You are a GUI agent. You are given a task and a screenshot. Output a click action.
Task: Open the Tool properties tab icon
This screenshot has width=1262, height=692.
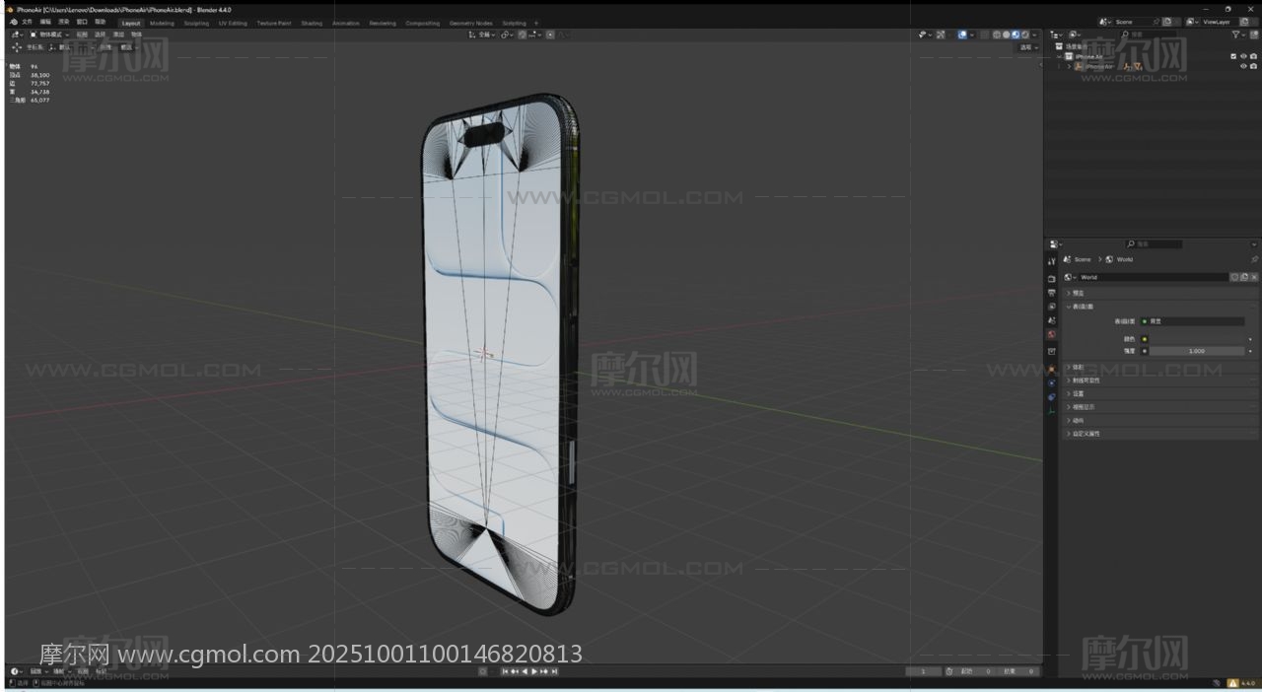[x=1051, y=261]
